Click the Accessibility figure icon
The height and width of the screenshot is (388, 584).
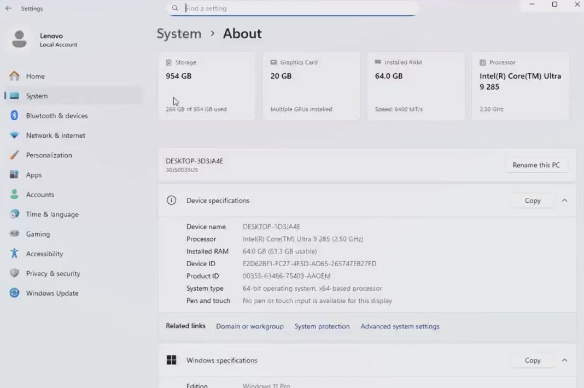pyautogui.click(x=14, y=254)
